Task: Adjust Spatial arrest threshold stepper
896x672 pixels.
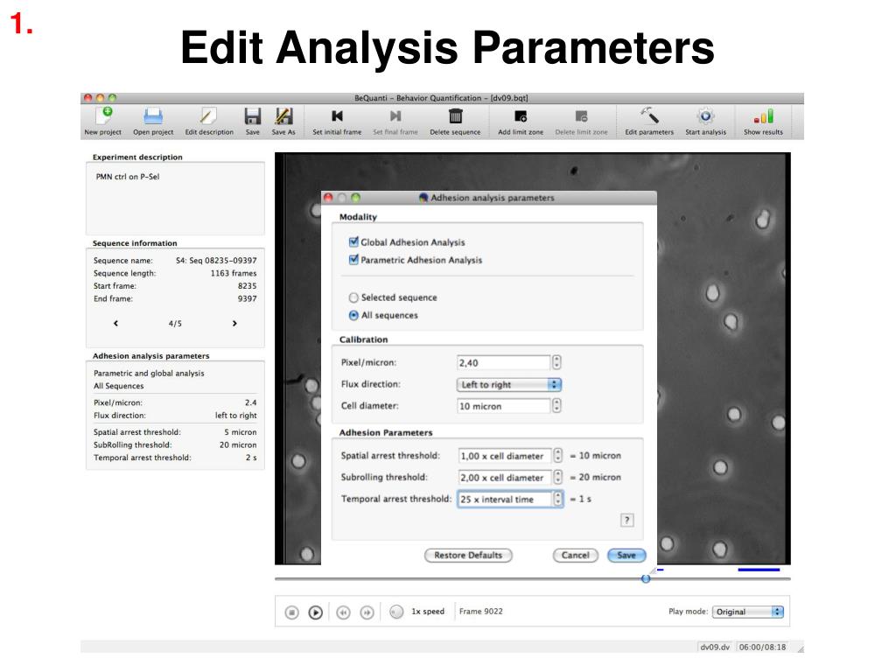Action: (557, 455)
